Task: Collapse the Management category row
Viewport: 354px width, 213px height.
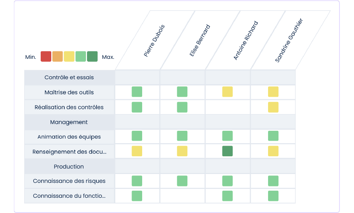Action: pos(69,122)
